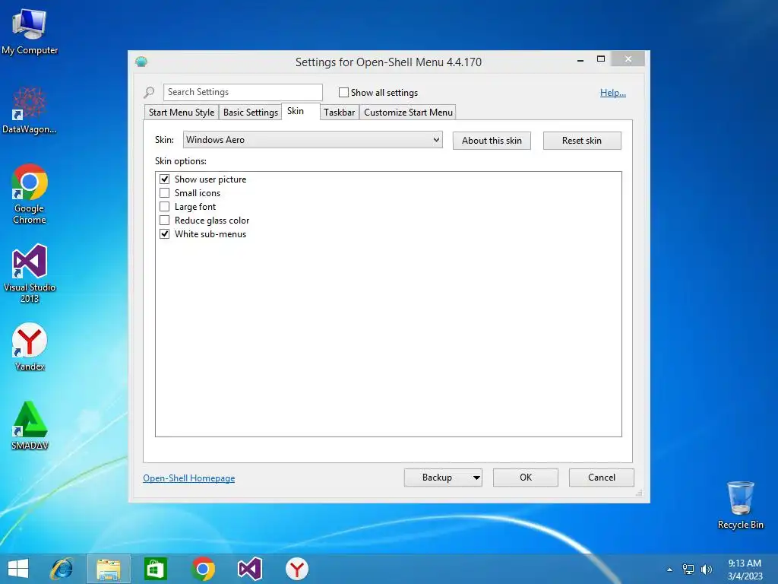Uncheck Show user picture option
Image resolution: width=778 pixels, height=584 pixels.
(x=164, y=179)
